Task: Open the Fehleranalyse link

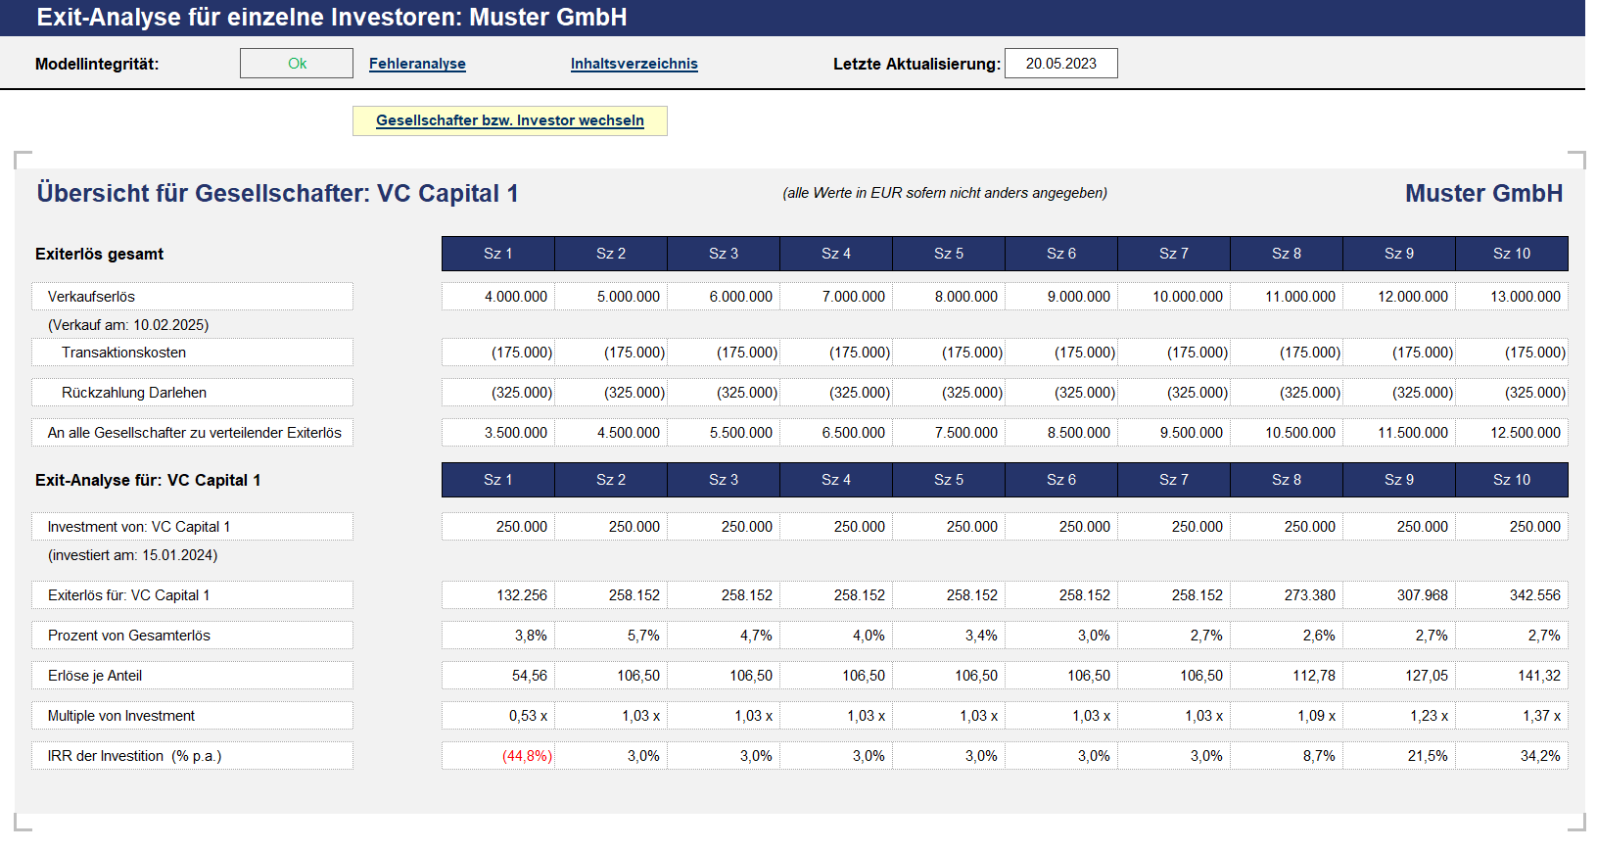Action: (x=417, y=64)
